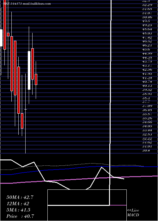Click the 12MA : 42 readout
The width and height of the screenshot is (158, 221).
(18, 204)
